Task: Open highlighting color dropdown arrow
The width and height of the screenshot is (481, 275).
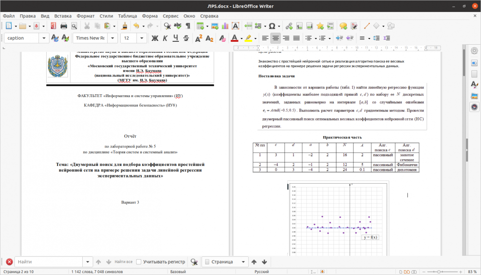Action: (x=255, y=38)
